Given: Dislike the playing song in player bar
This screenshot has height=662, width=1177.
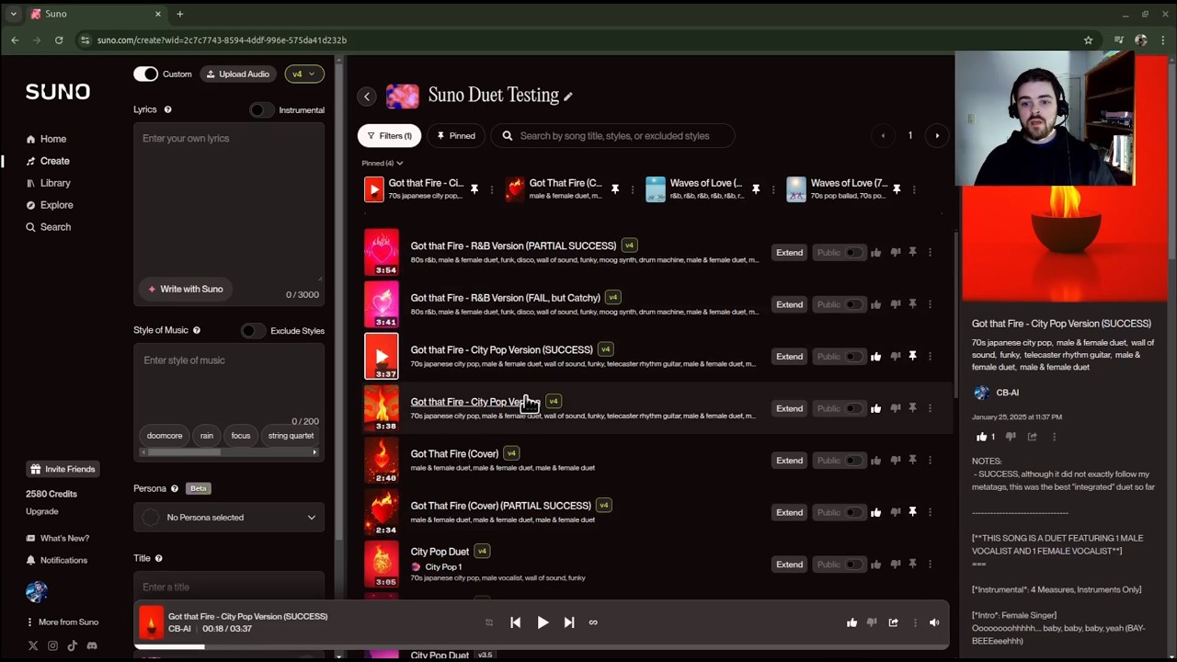Looking at the screenshot, I should pos(872,622).
